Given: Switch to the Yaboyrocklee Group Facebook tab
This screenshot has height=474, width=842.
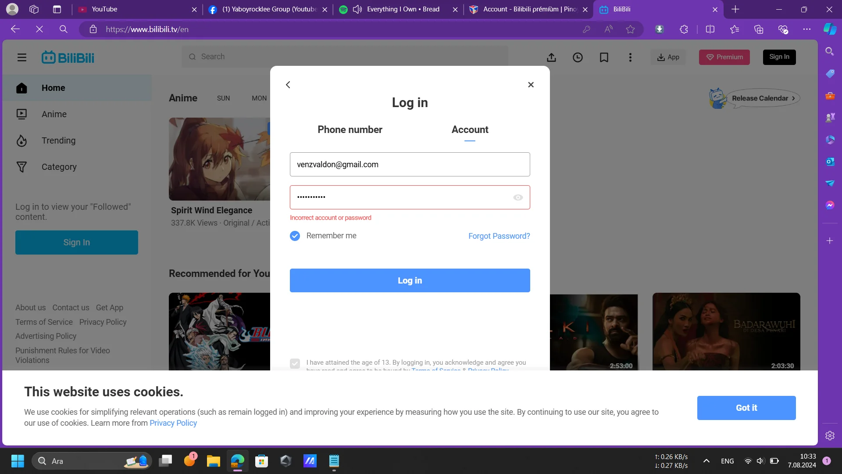Looking at the screenshot, I should [x=268, y=9].
